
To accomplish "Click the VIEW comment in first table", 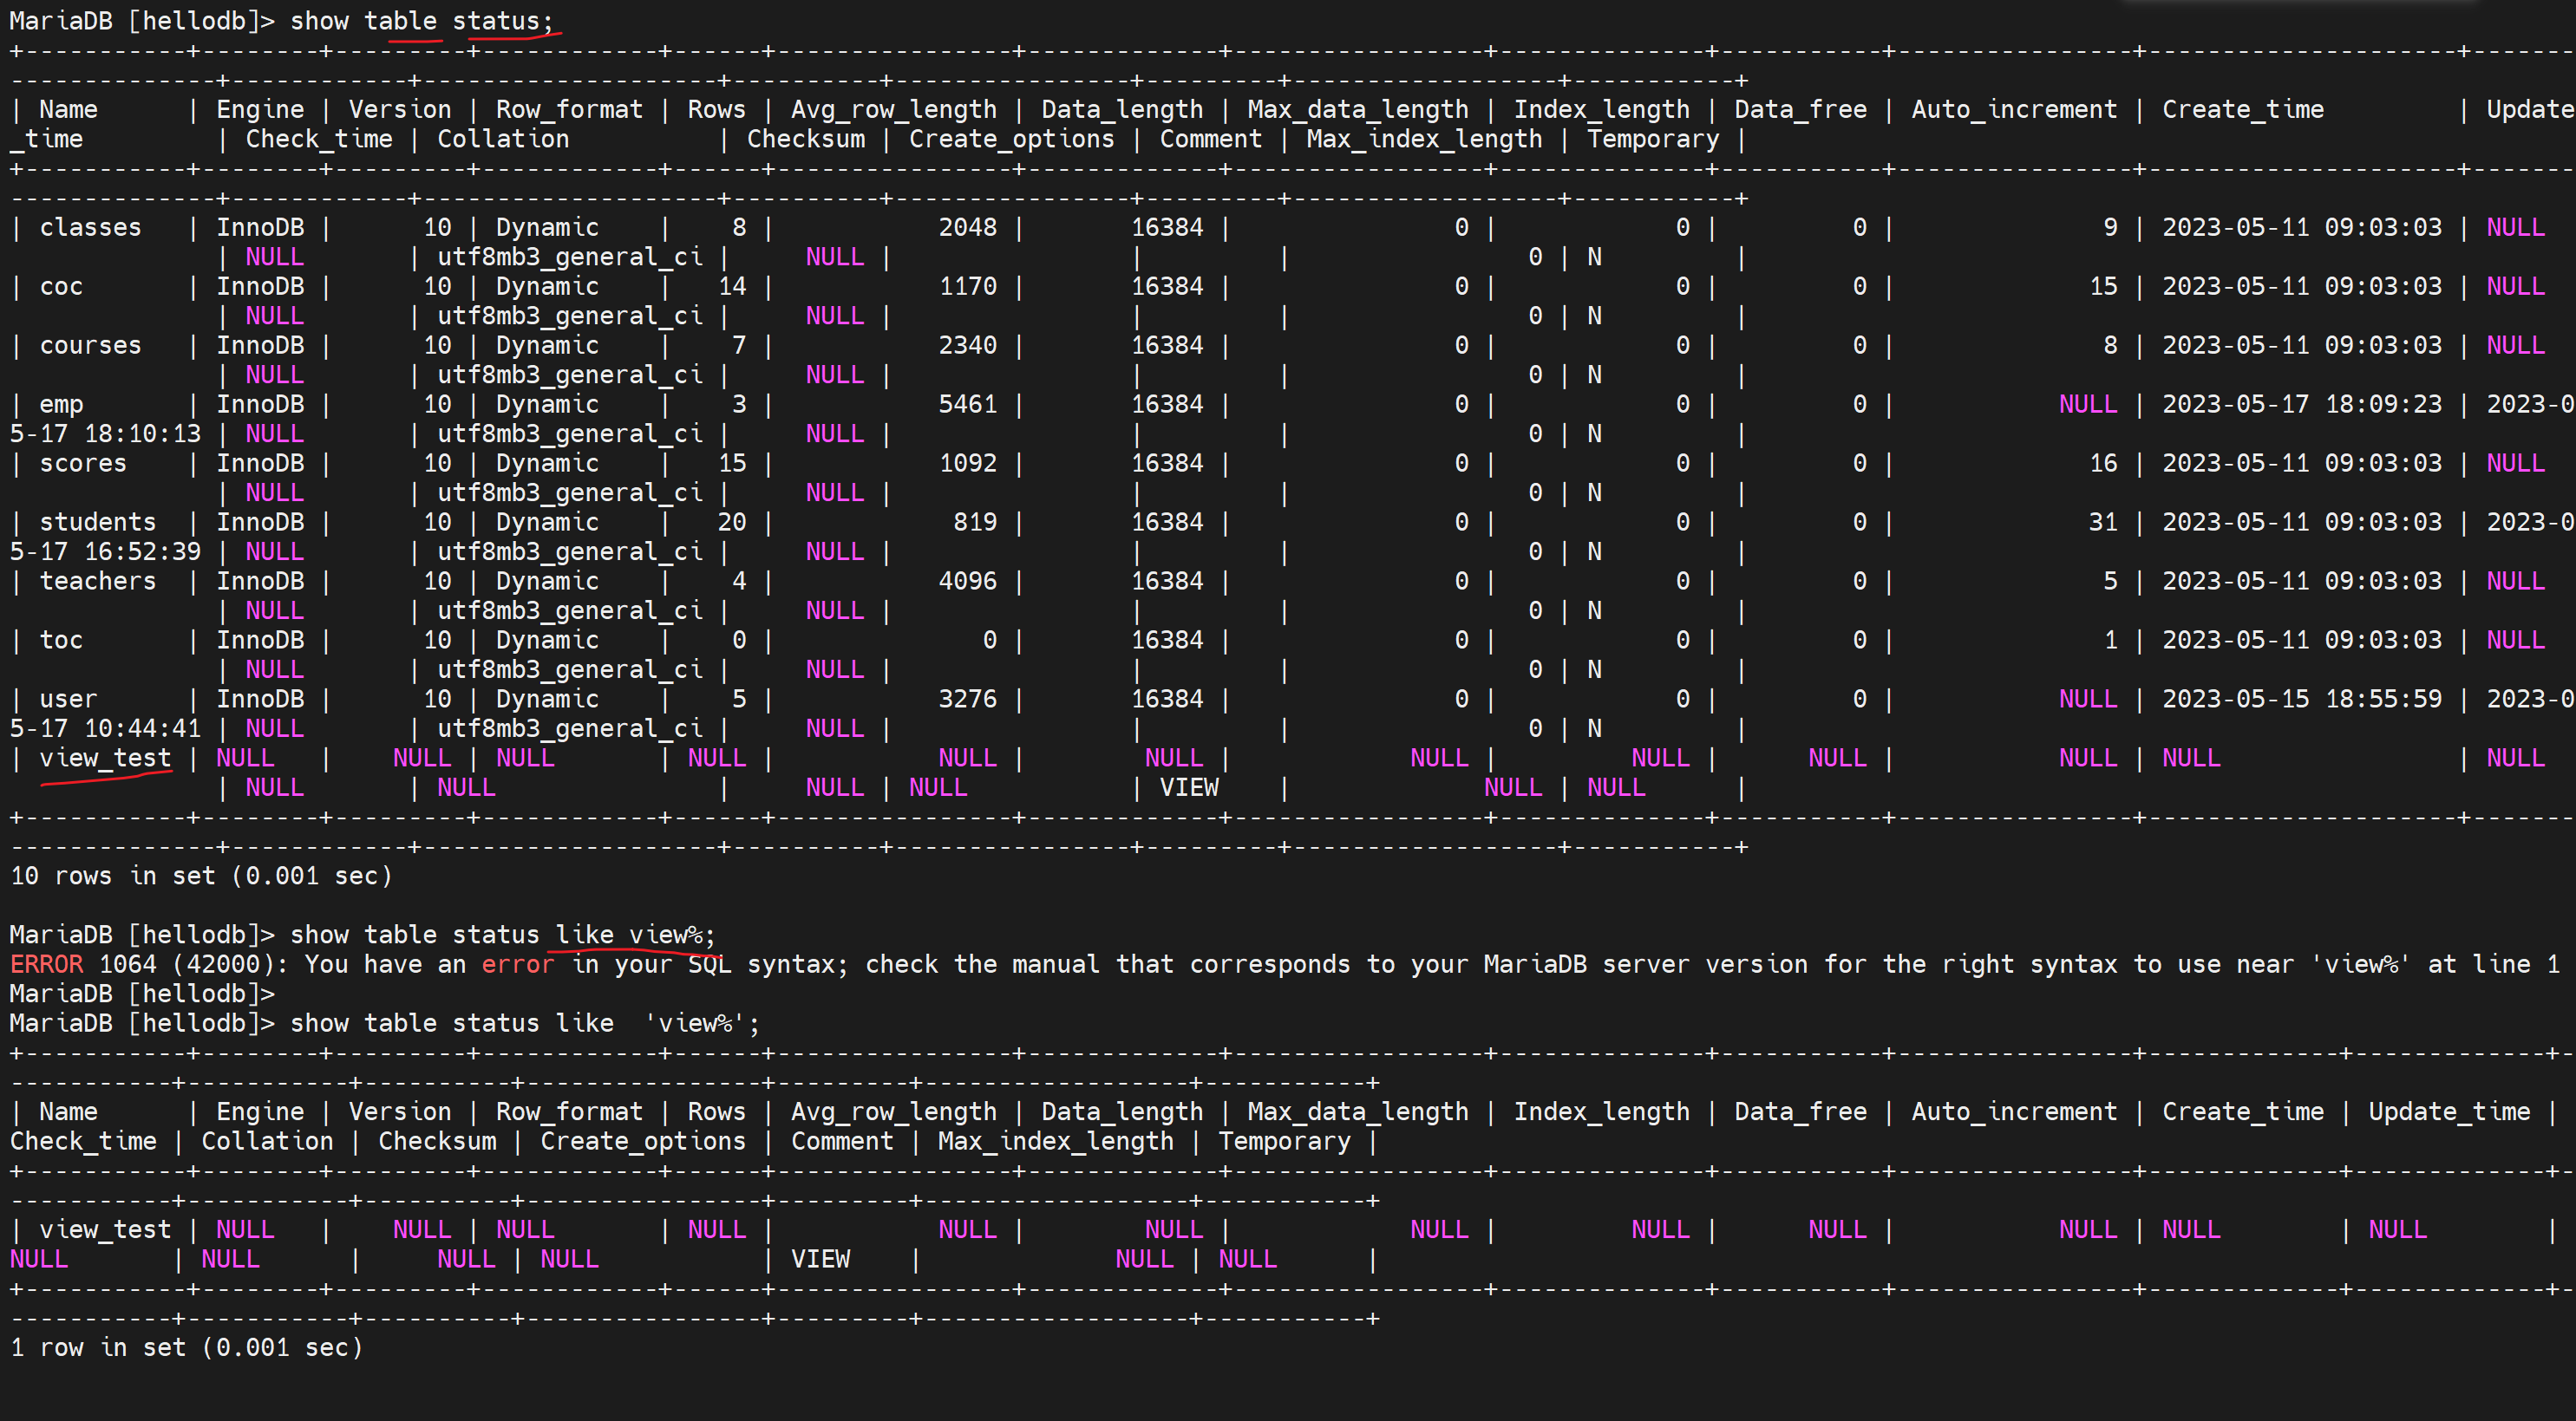I will pos(1189,788).
